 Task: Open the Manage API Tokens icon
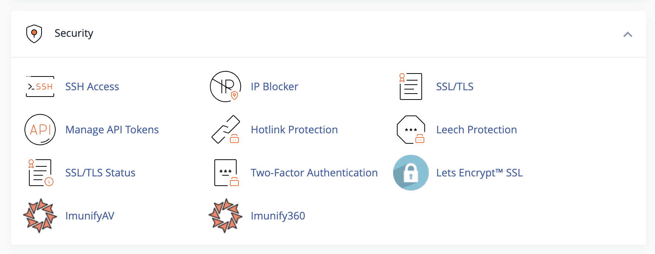(x=40, y=130)
